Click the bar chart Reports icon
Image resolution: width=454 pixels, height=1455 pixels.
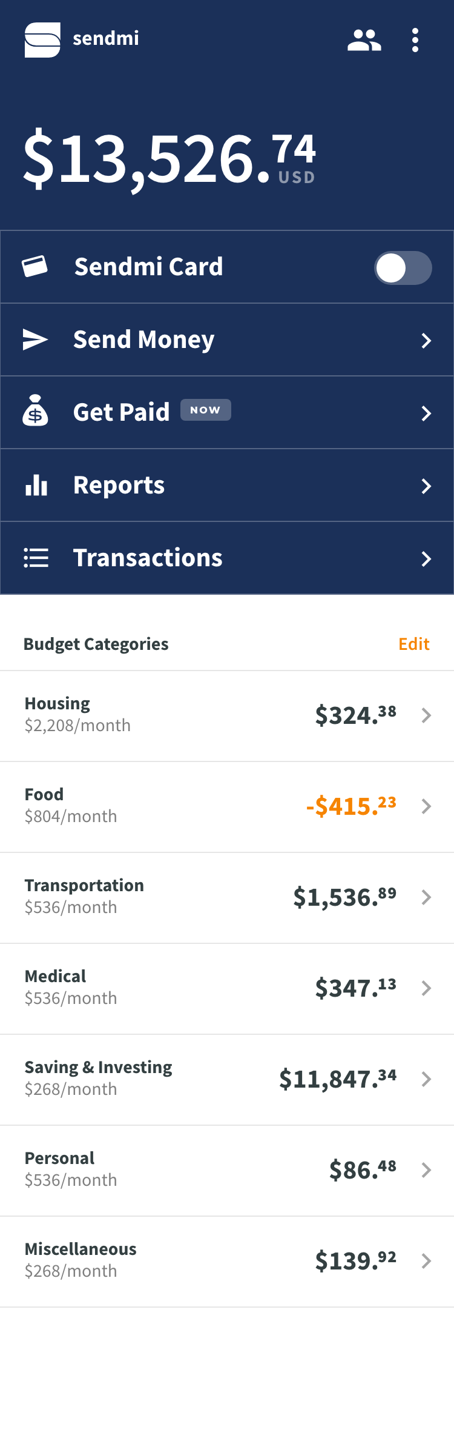pyautogui.click(x=36, y=485)
